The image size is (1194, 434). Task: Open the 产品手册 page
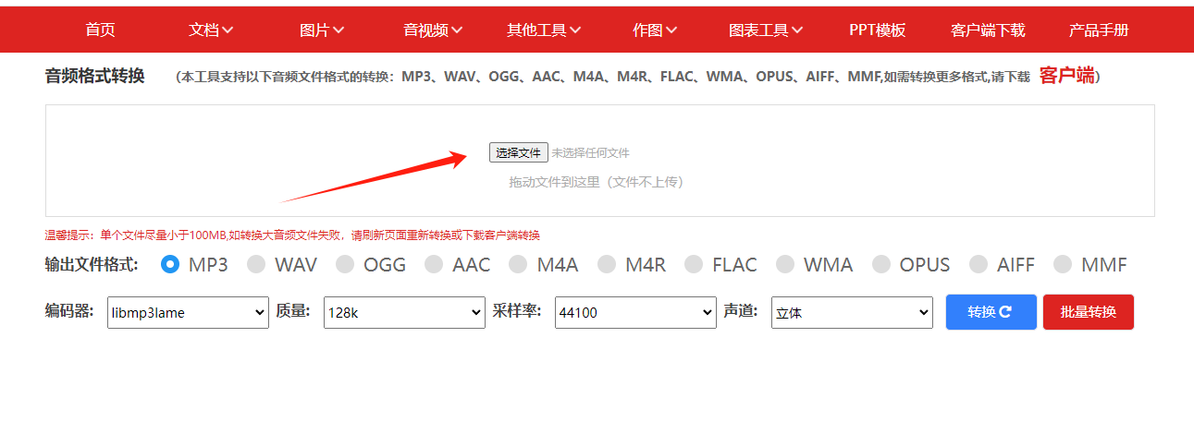(1099, 30)
